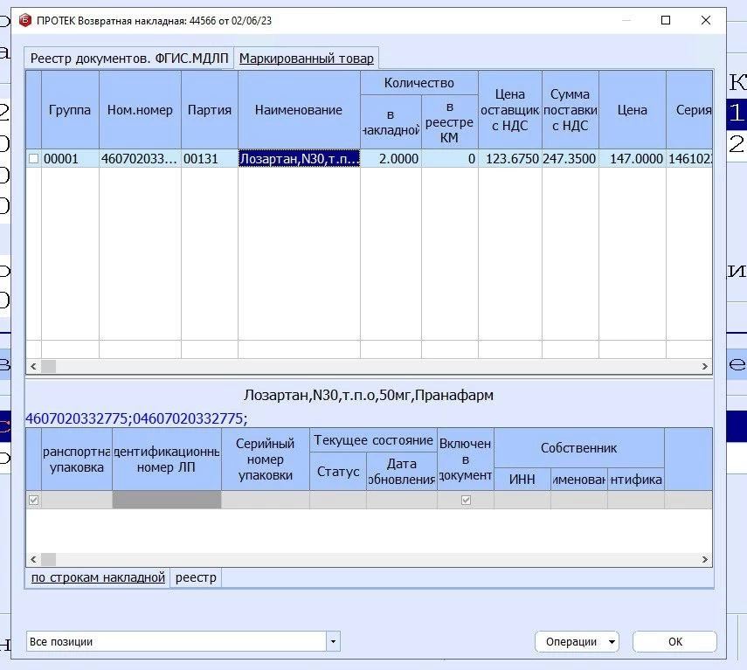The height and width of the screenshot is (670, 747).
Task: Click the Серийный номер упаковки header
Action: click(x=266, y=459)
